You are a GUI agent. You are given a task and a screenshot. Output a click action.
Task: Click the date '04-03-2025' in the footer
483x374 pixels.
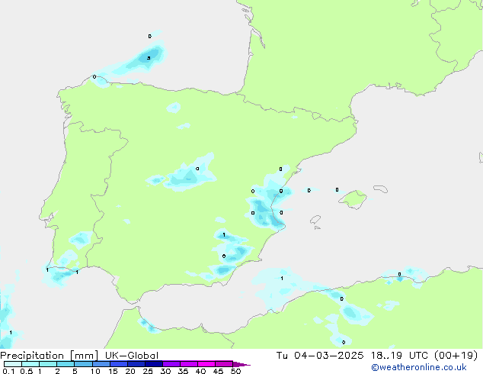[328, 356]
